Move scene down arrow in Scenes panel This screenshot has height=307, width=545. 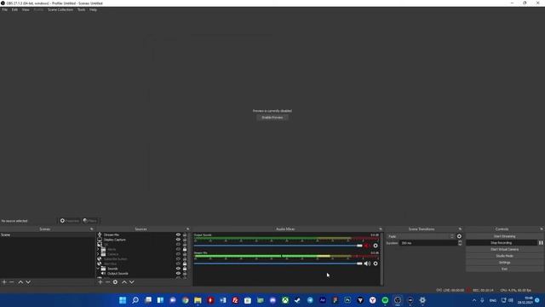28,282
